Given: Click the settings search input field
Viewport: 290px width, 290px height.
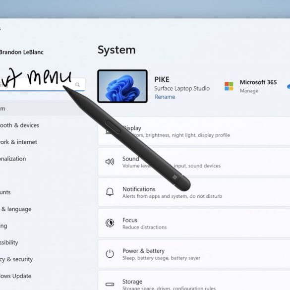Looking at the screenshot, I should point(42,85).
